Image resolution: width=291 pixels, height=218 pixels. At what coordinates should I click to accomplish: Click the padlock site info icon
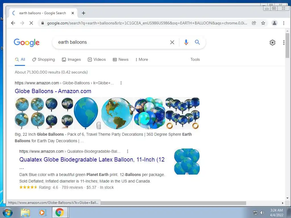tap(43, 23)
